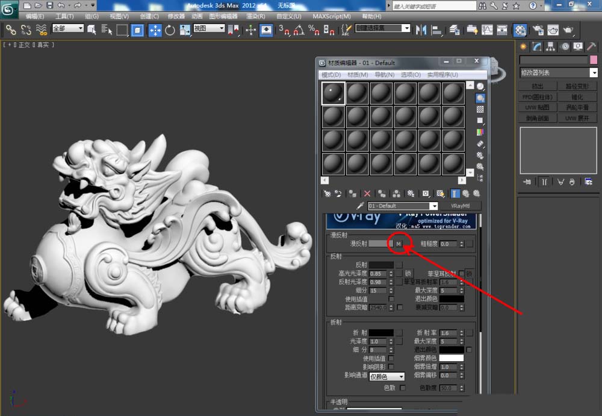The image size is (602, 416).
Task: Select the Rotate tool in main toolbar
Action: pyautogui.click(x=170, y=30)
